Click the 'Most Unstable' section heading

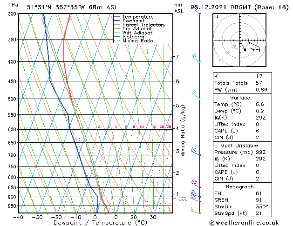[x=239, y=146]
